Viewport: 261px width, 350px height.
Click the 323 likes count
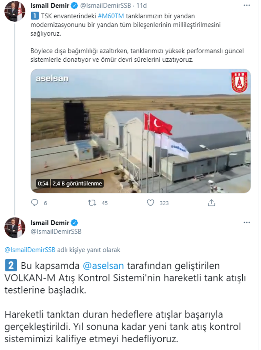coord(164,203)
